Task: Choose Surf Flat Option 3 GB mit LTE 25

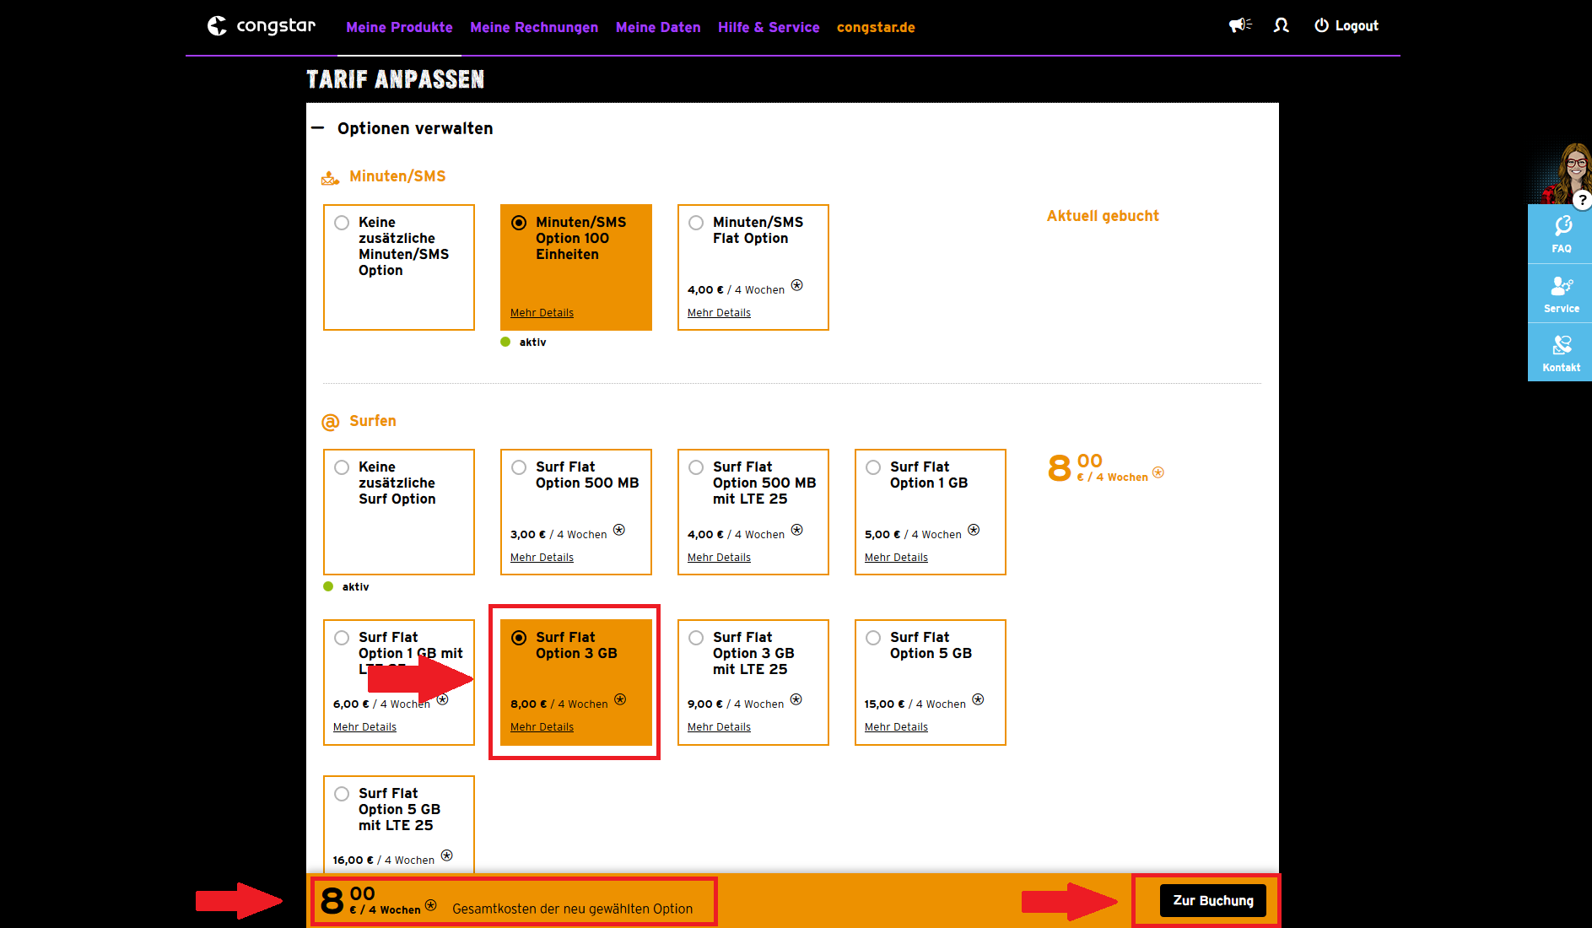Action: [696, 638]
